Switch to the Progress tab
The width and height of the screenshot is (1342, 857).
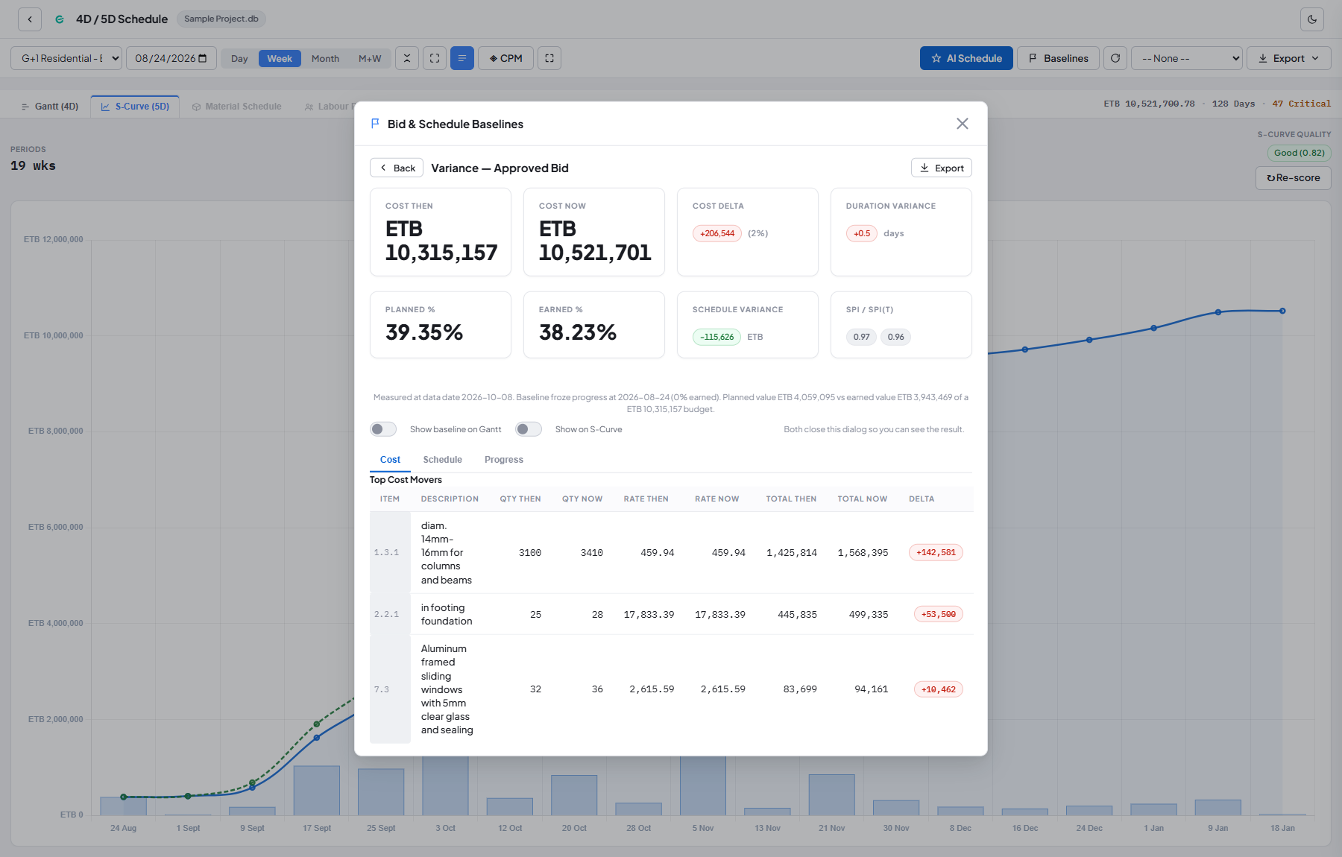pyautogui.click(x=504, y=460)
